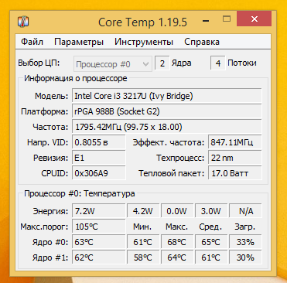The width and height of the screenshot is (287, 283).
Task: Click Ядро #0 current temperature 63°C
Action: (x=99, y=242)
